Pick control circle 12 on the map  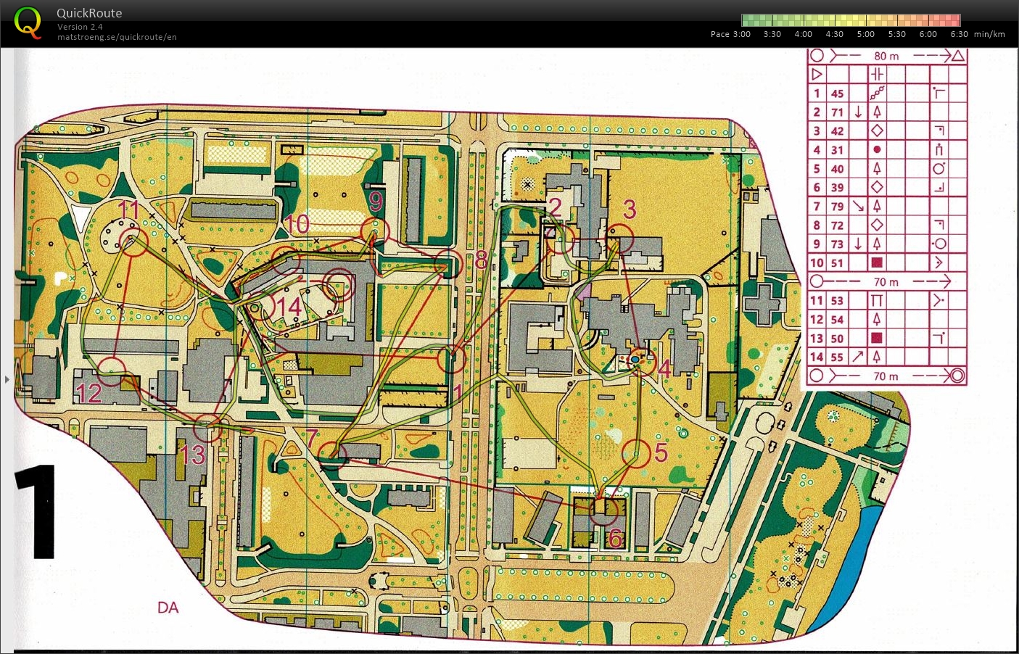(x=110, y=371)
